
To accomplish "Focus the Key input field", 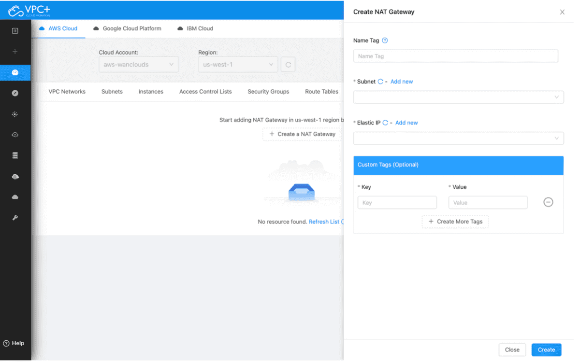I will click(397, 203).
